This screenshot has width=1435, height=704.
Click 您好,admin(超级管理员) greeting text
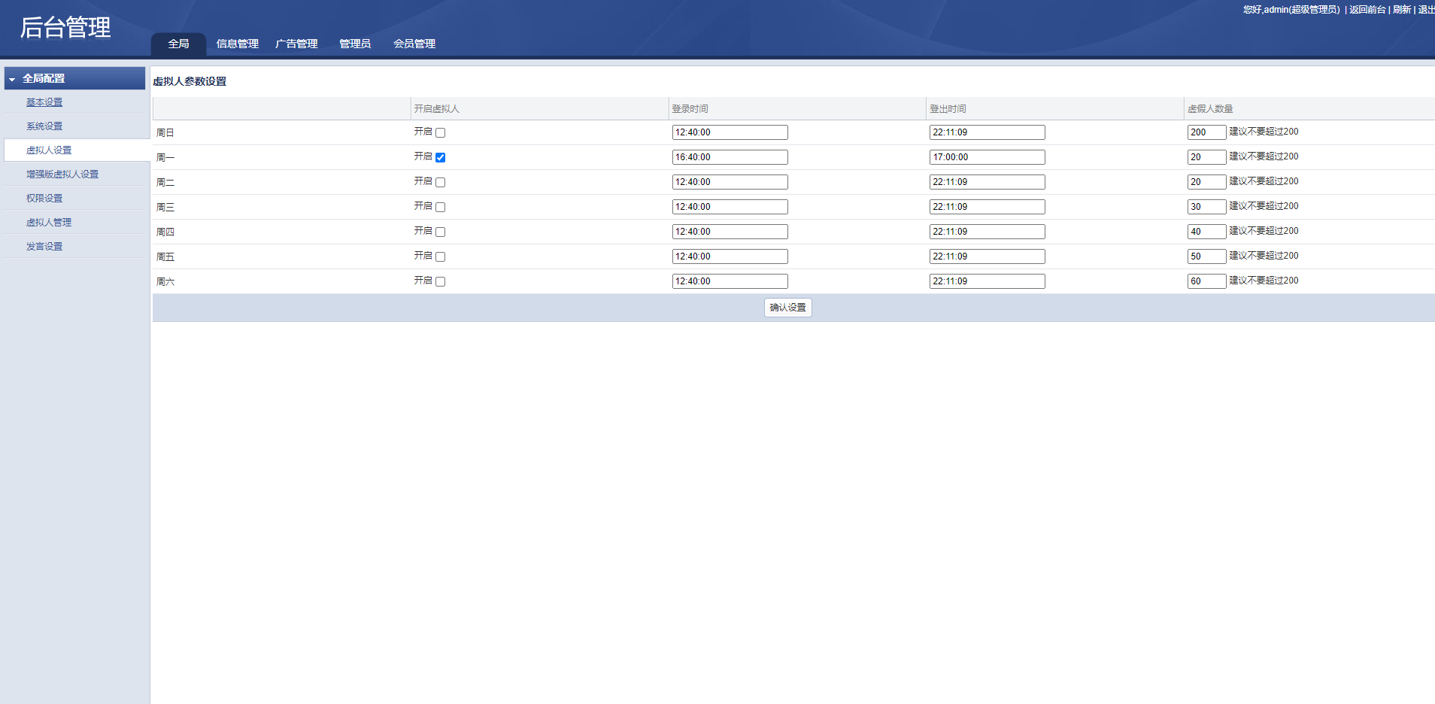point(1291,10)
